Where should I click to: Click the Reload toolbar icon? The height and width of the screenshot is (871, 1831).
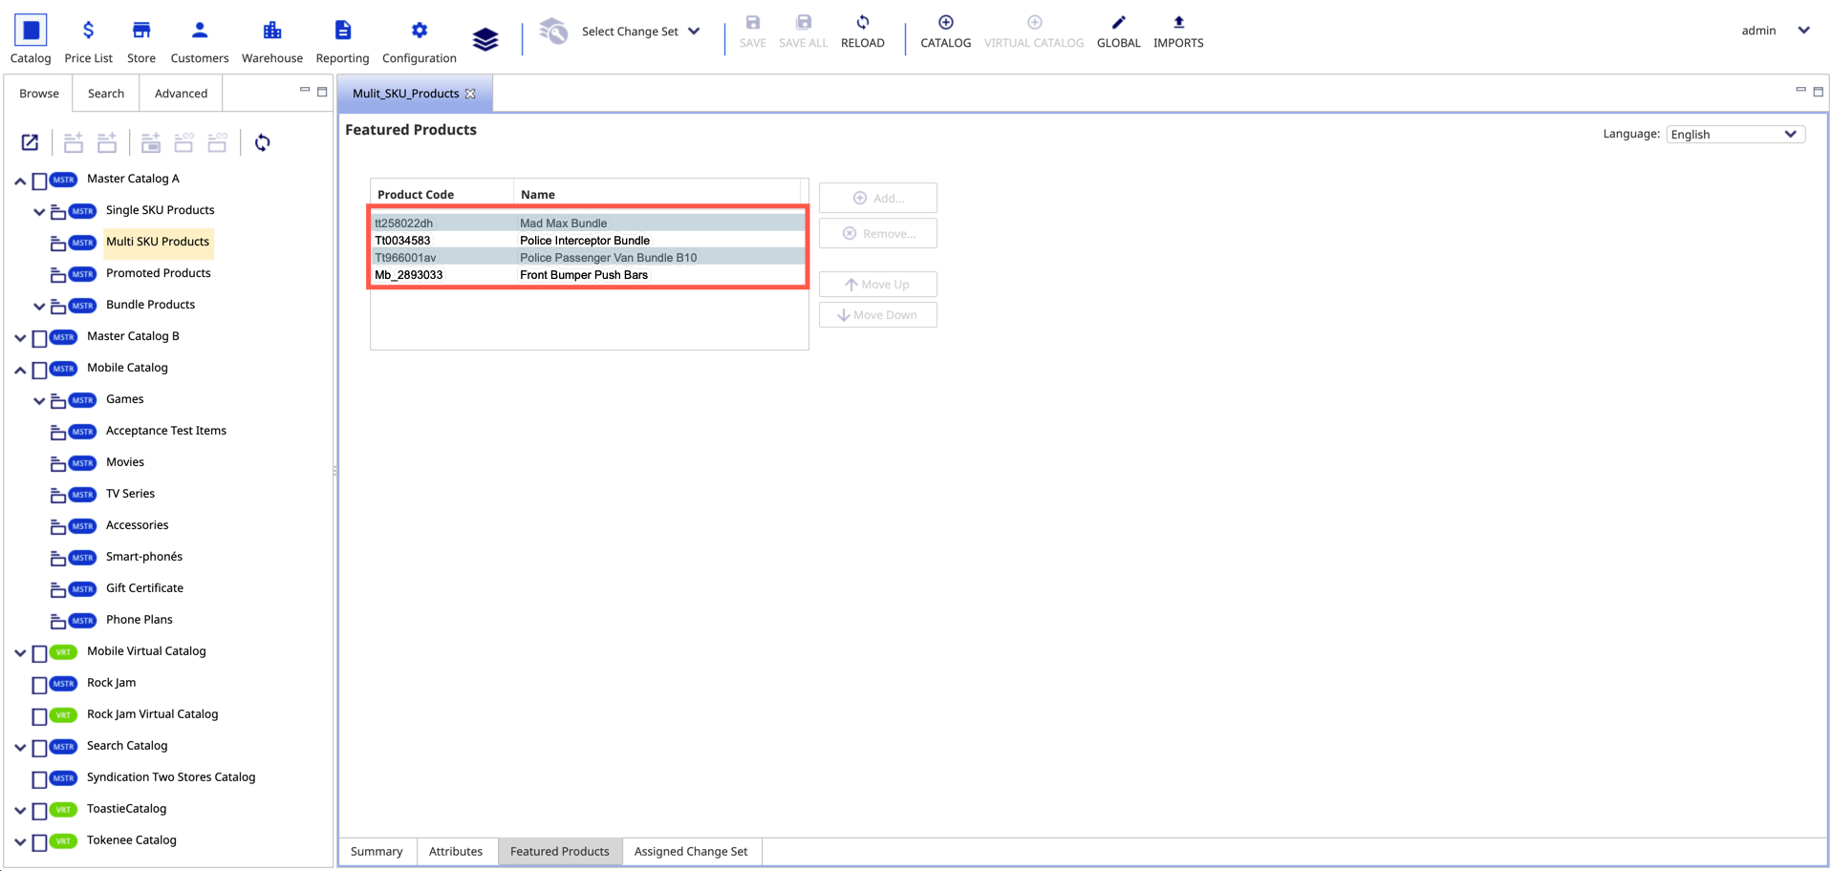(862, 23)
